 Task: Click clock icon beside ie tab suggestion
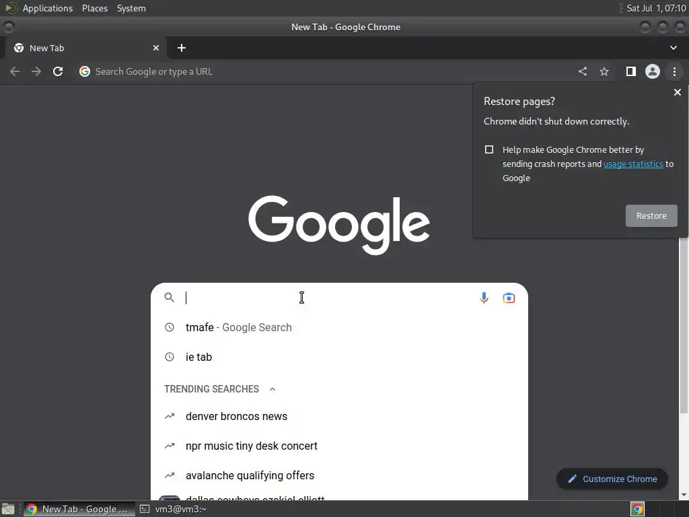(170, 357)
